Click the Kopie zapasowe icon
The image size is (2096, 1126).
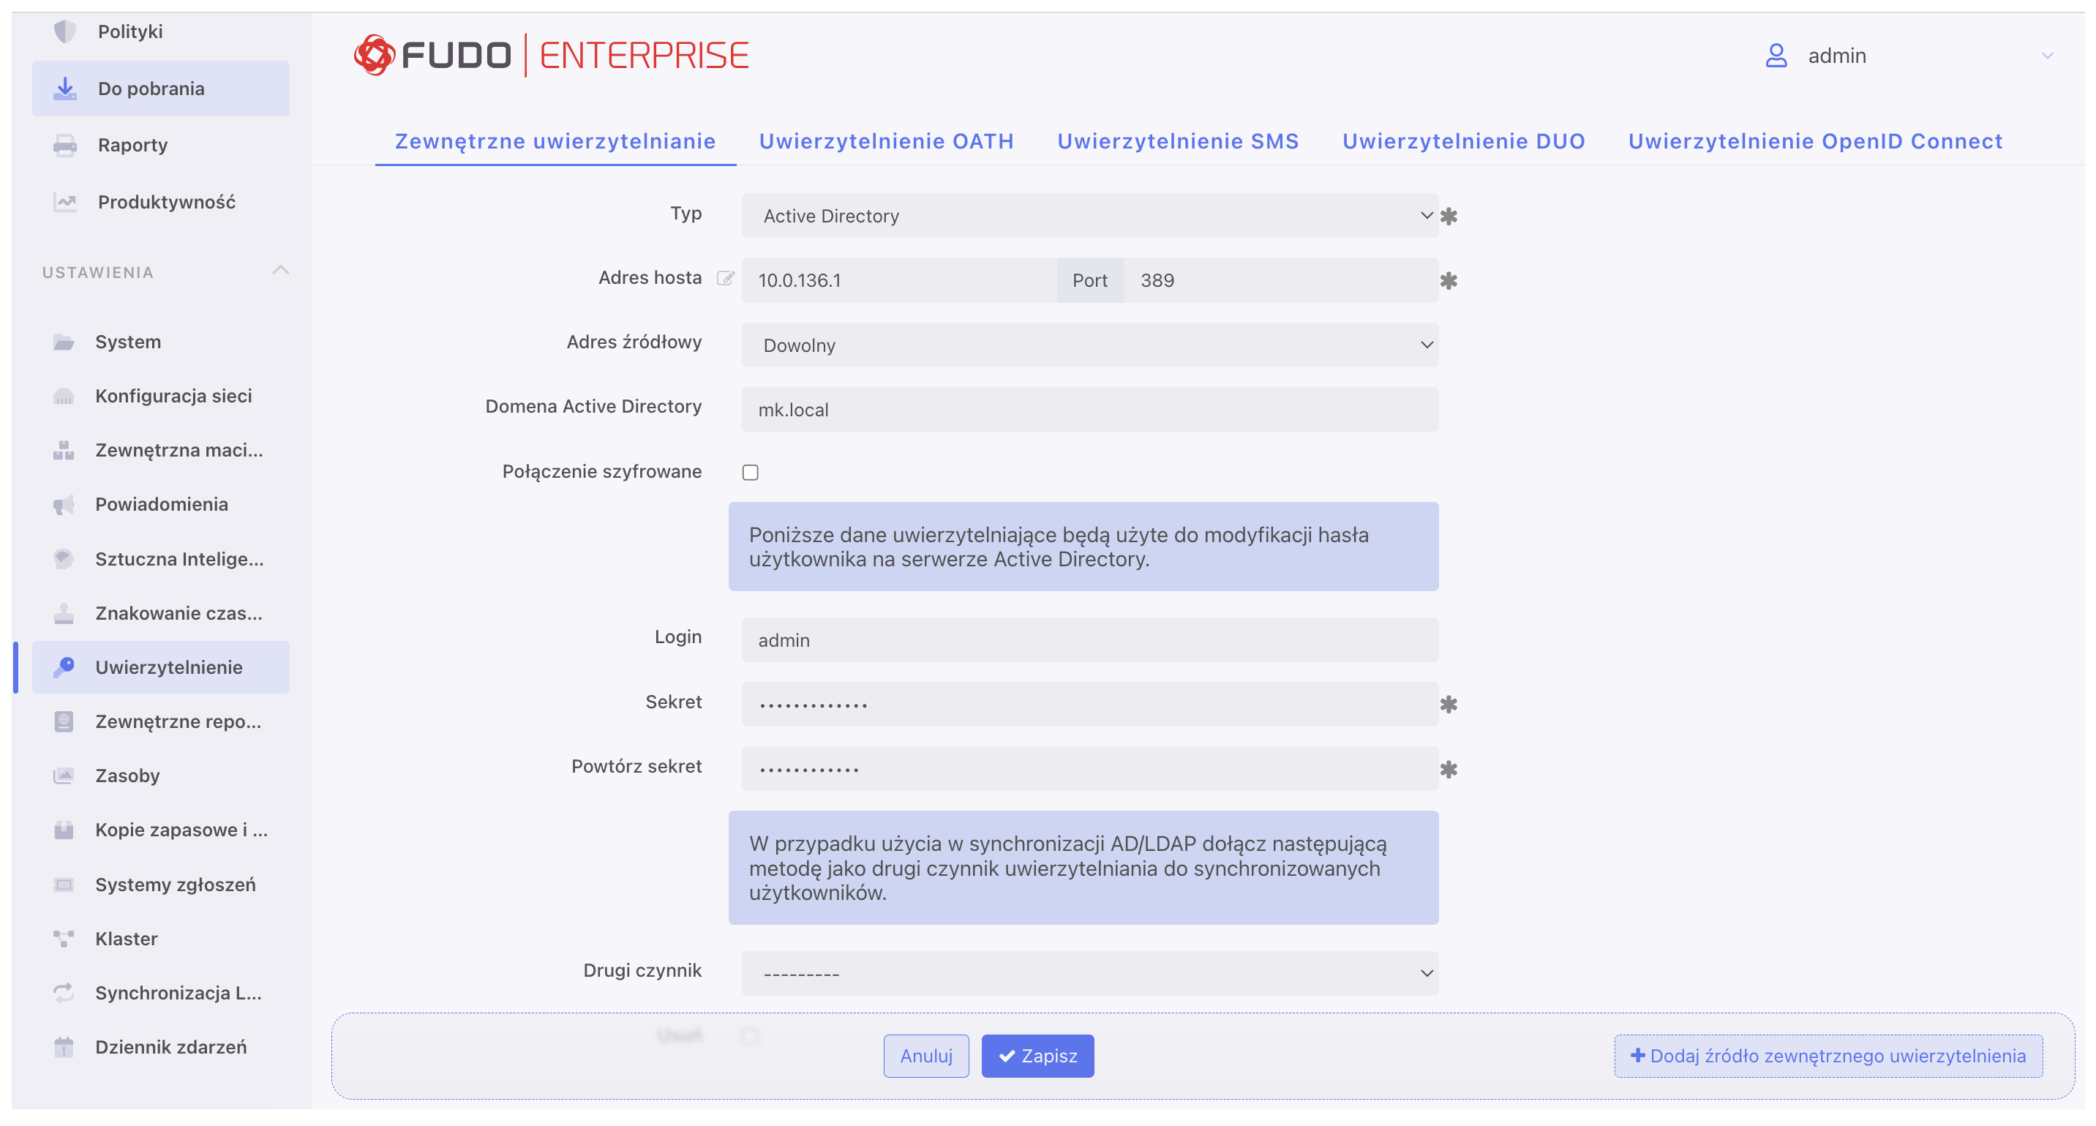pyautogui.click(x=64, y=830)
